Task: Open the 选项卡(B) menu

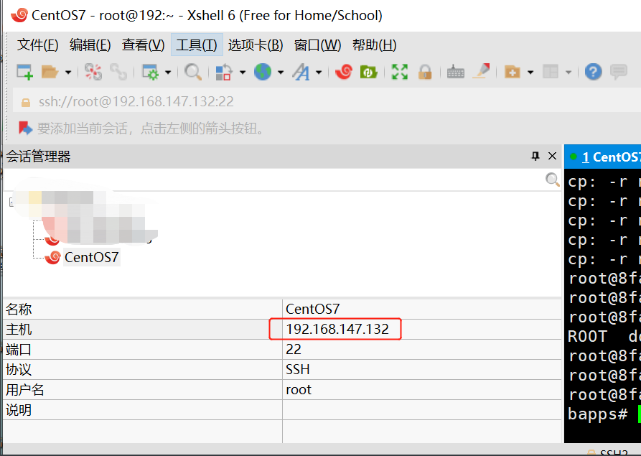Action: [256, 45]
